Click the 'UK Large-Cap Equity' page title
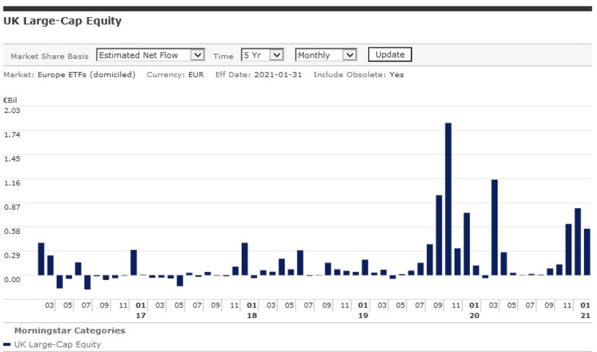597x352 pixels. click(x=63, y=21)
